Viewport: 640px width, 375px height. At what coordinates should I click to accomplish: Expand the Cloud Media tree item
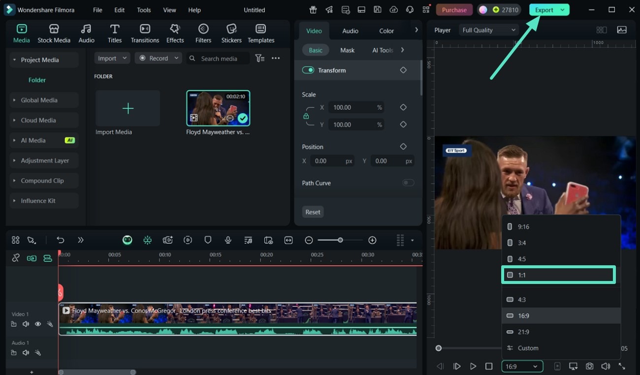pyautogui.click(x=14, y=120)
